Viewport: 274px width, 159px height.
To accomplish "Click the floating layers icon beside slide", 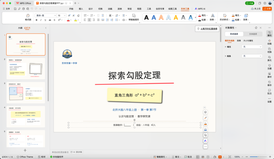I will tap(205, 112).
